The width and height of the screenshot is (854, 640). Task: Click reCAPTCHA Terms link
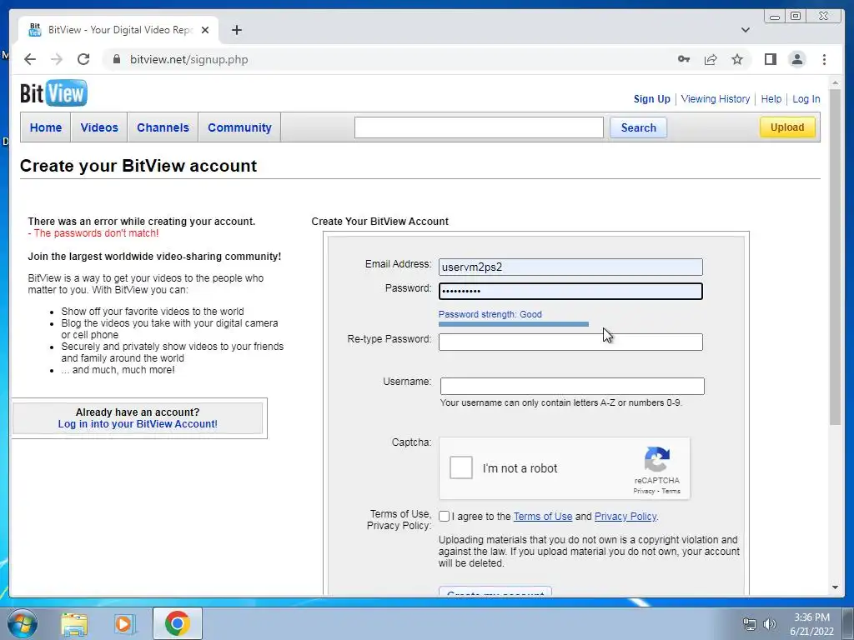pos(671,491)
